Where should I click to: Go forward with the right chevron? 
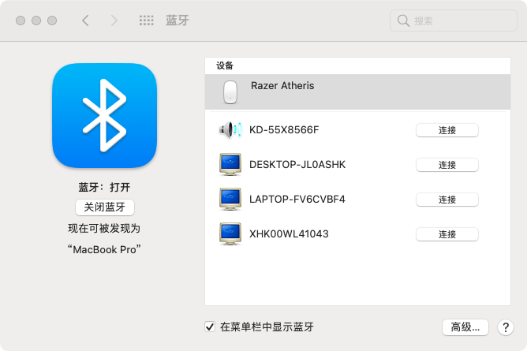click(x=114, y=21)
